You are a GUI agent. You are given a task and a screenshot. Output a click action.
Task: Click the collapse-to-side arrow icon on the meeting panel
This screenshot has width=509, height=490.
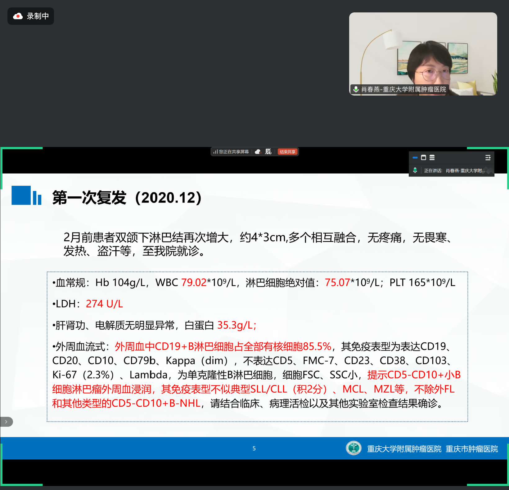pyautogui.click(x=488, y=158)
